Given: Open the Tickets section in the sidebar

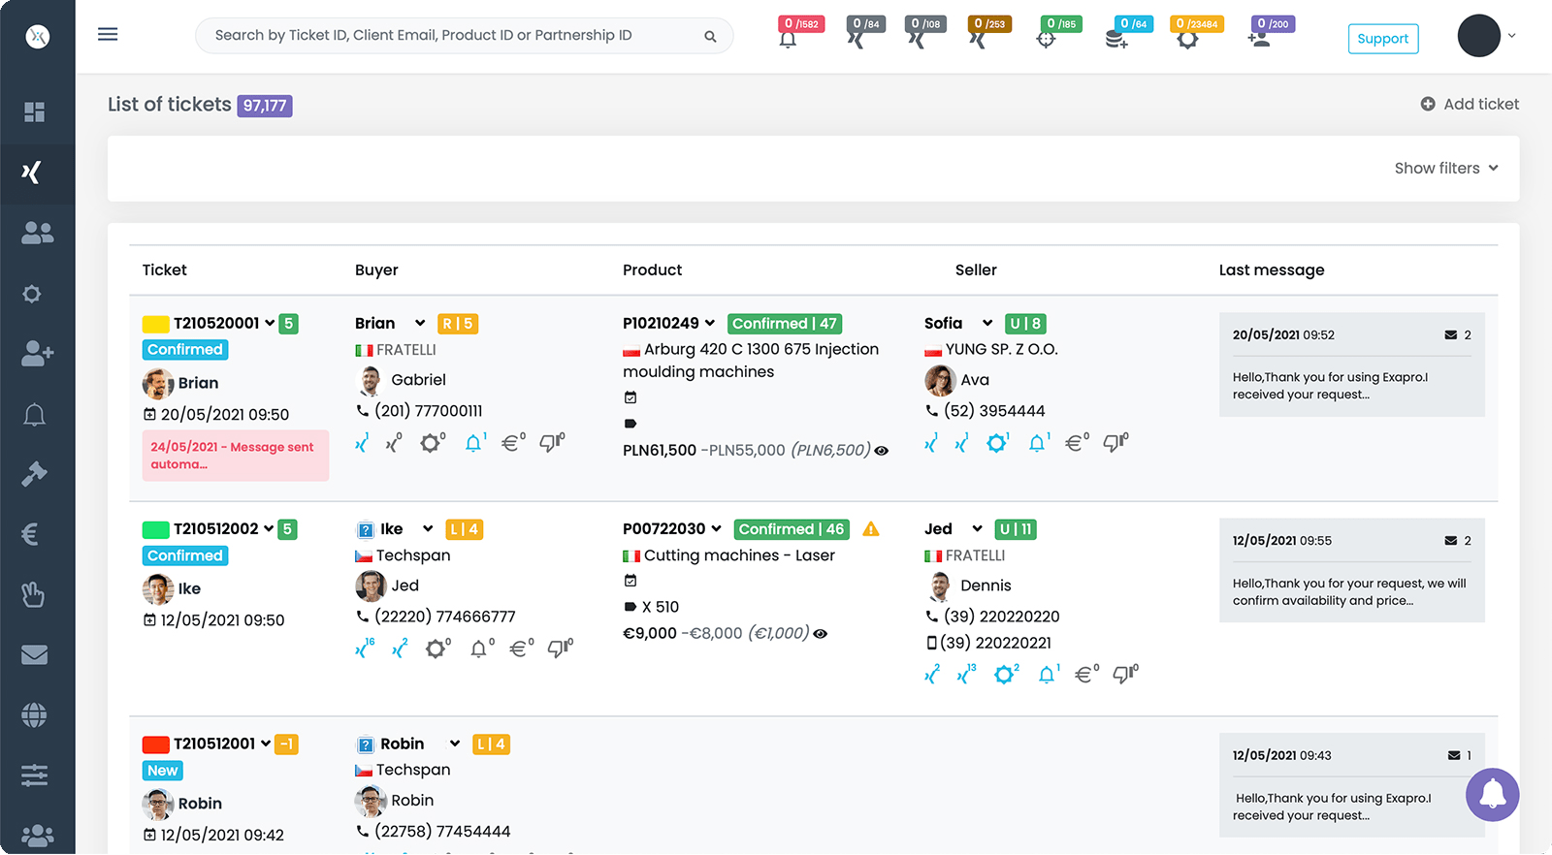Looking at the screenshot, I should pos(32,173).
